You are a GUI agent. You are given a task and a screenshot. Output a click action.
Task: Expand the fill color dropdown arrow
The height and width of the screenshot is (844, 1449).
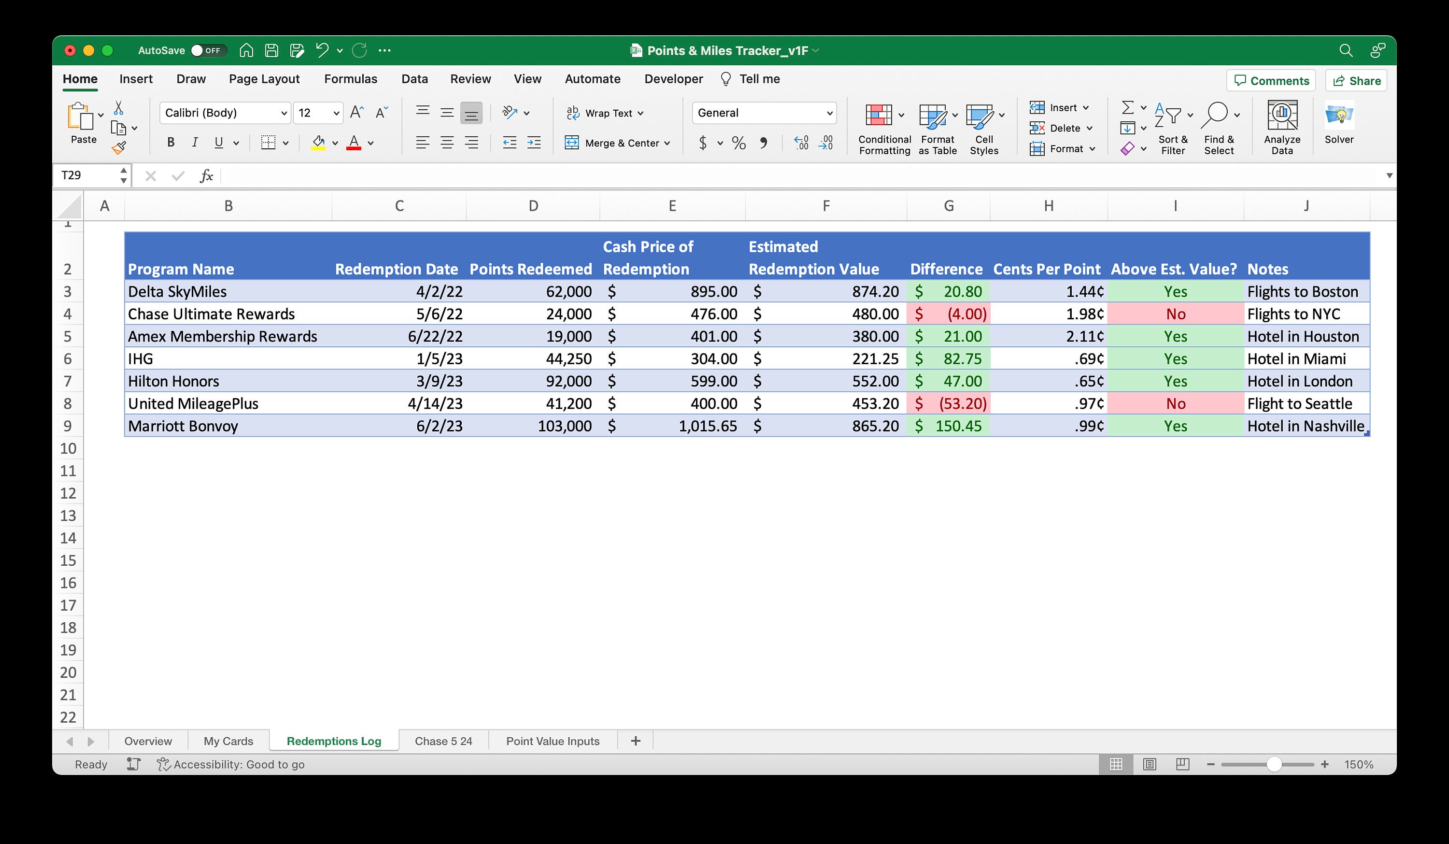click(335, 143)
